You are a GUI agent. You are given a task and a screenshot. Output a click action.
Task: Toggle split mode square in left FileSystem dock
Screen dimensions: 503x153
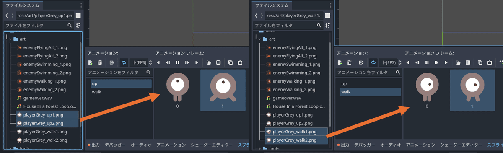point(78,16)
